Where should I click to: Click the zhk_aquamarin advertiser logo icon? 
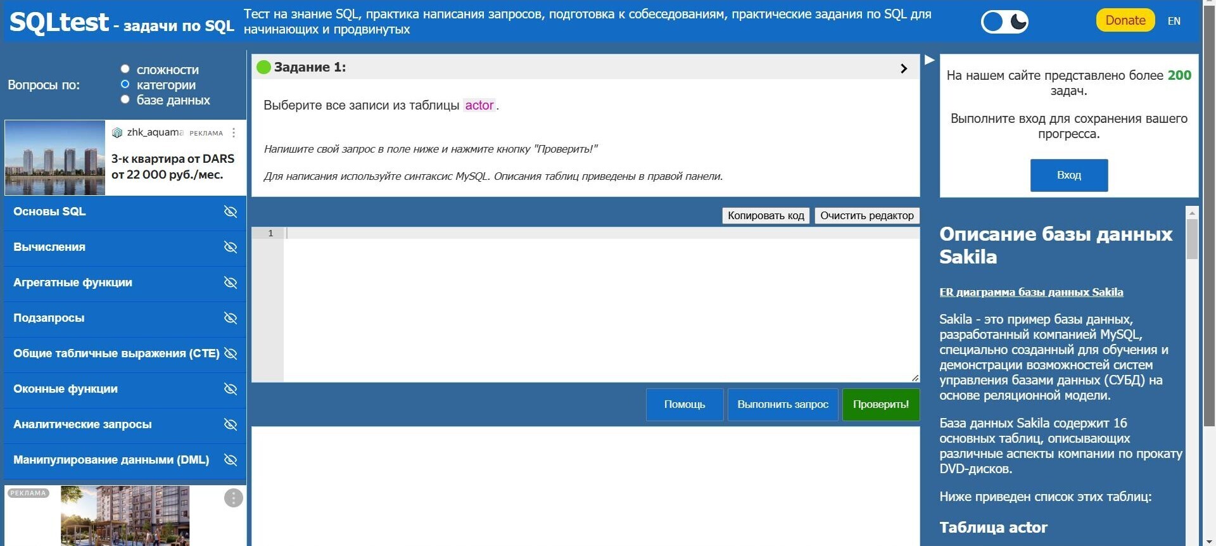click(117, 132)
